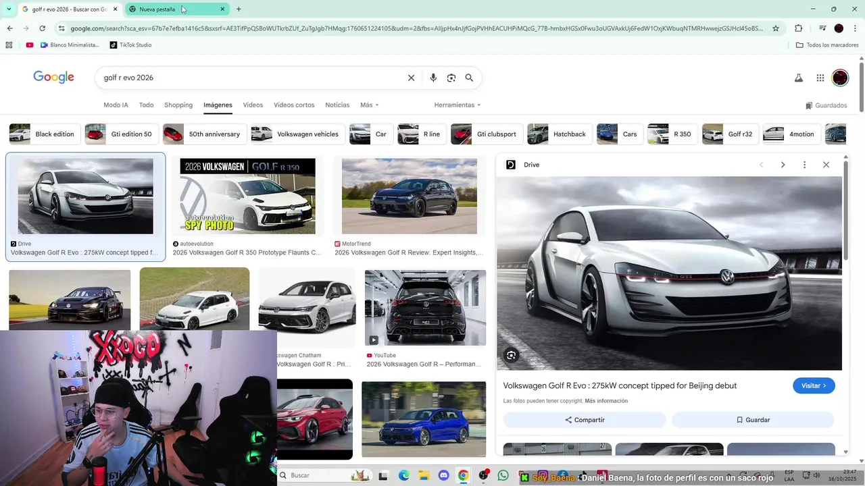Open Google Labs flask icon
Screen dimensions: 865x486
[x=799, y=78]
